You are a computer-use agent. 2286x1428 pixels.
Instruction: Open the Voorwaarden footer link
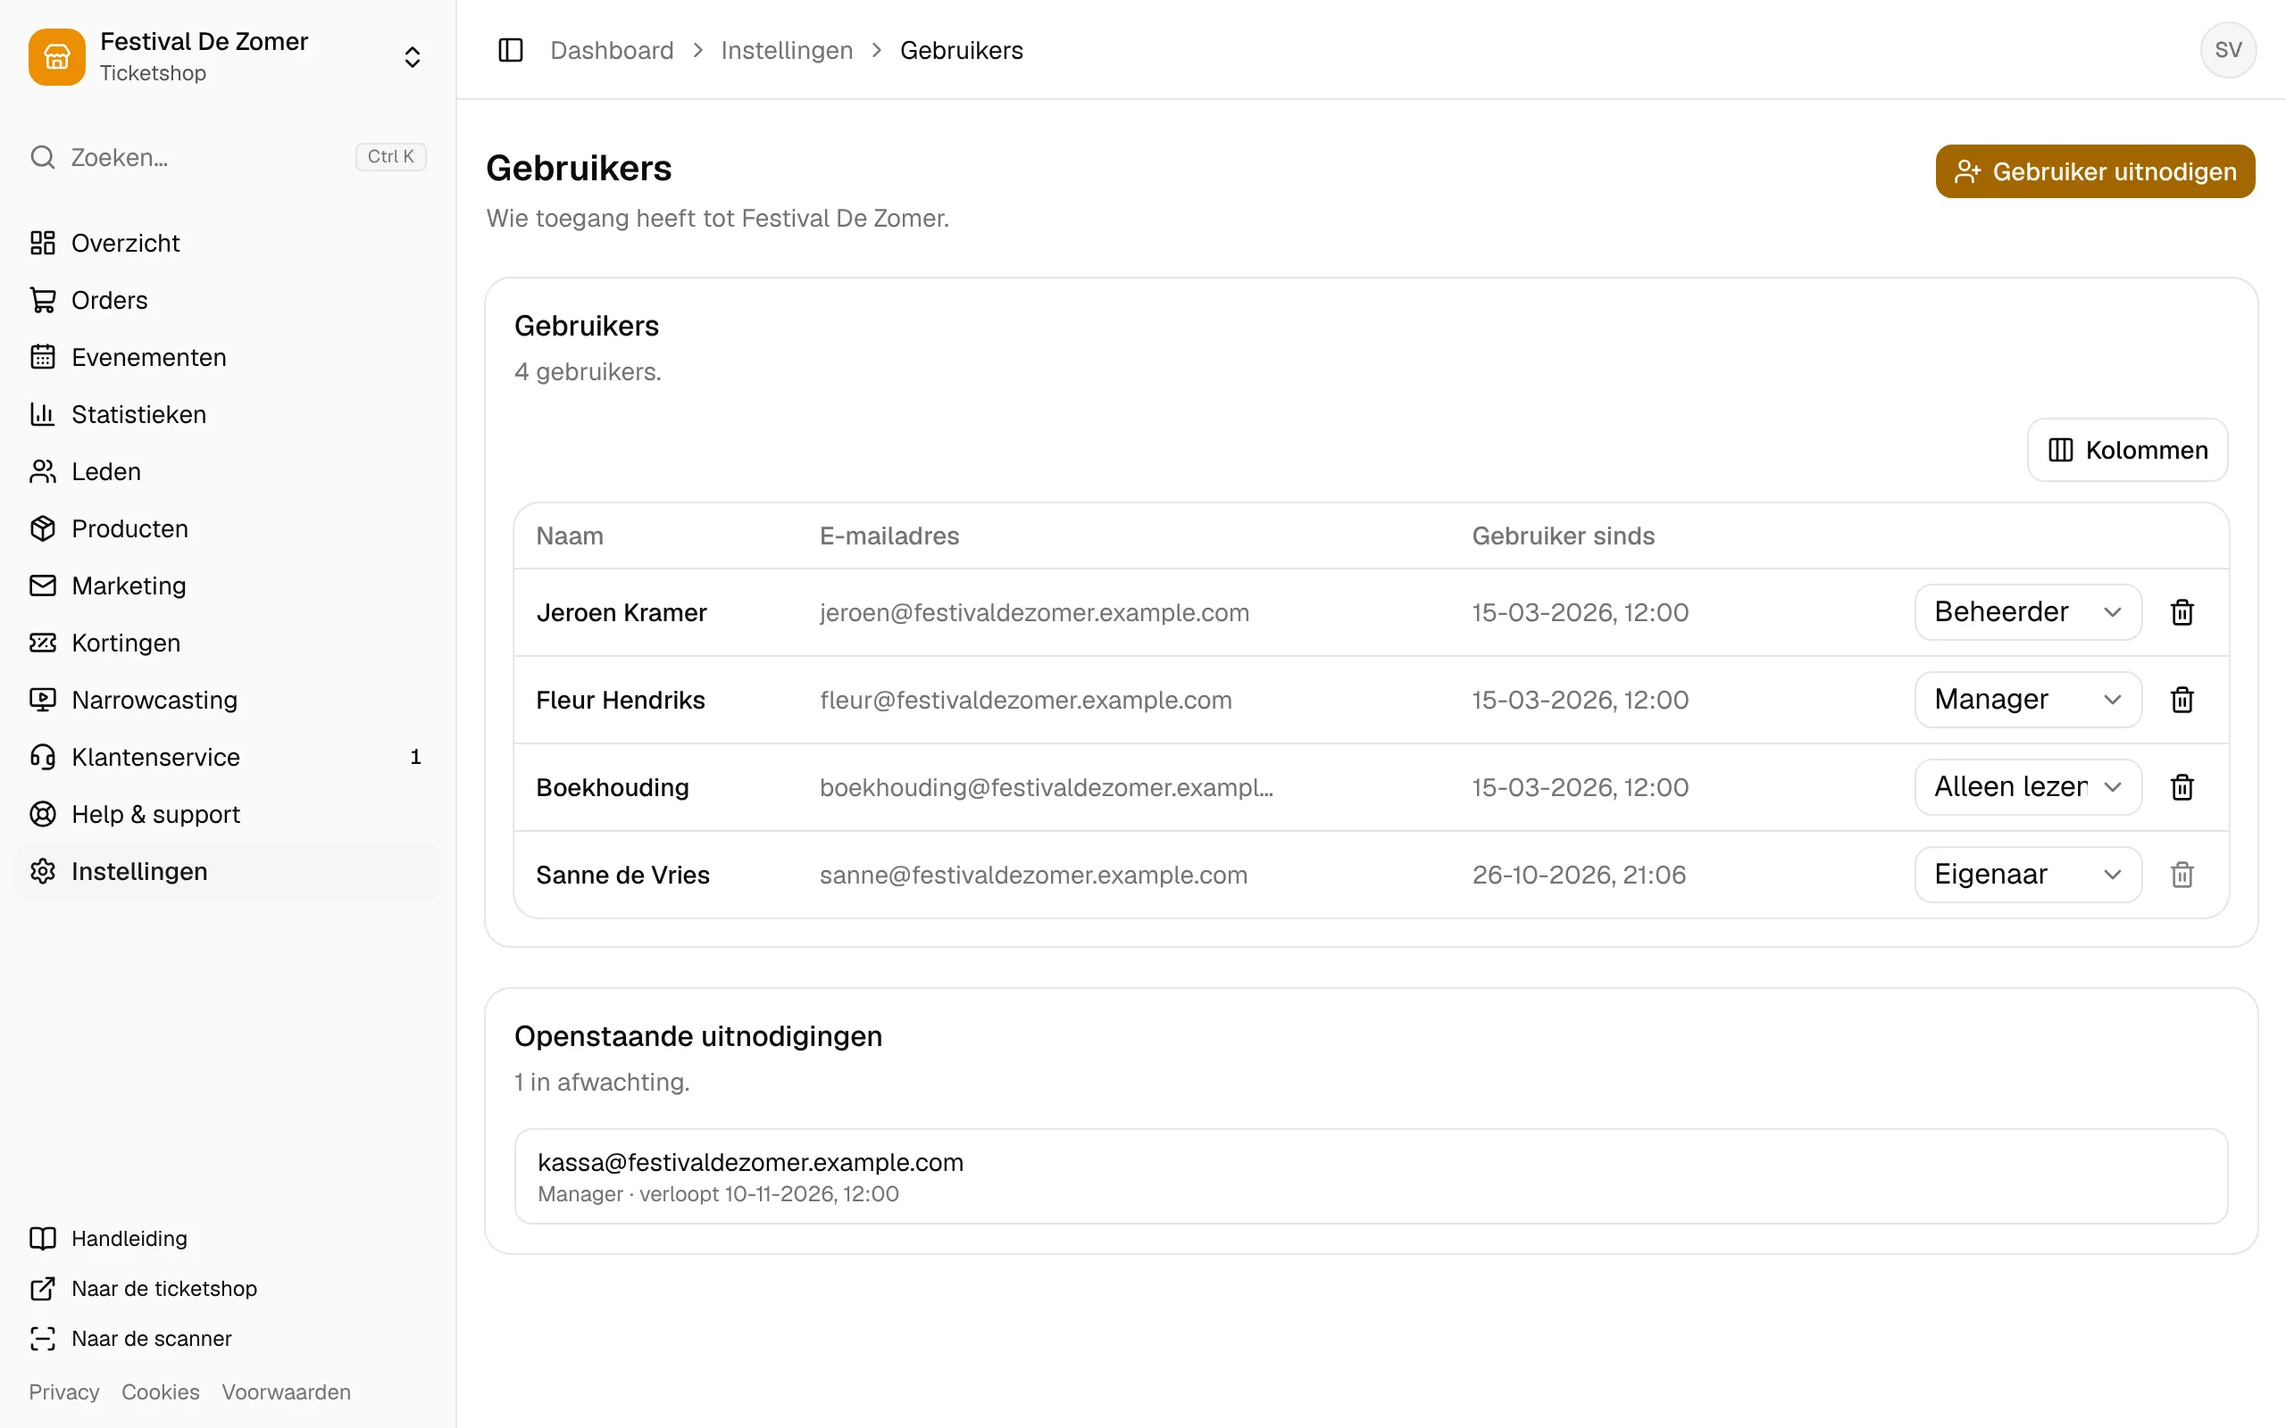[287, 1392]
